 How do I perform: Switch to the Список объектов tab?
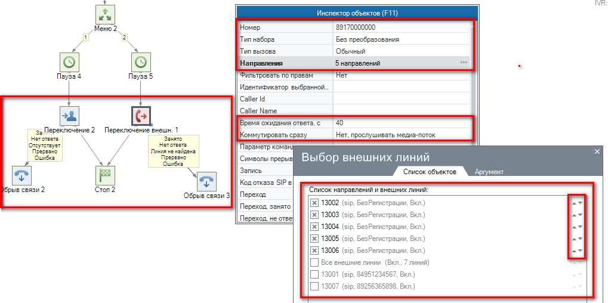[x=430, y=172]
